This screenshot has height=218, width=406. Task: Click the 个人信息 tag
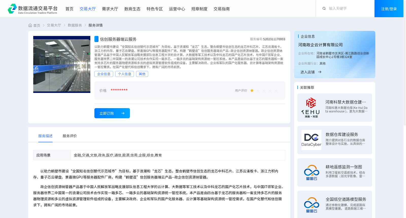click(x=125, y=74)
